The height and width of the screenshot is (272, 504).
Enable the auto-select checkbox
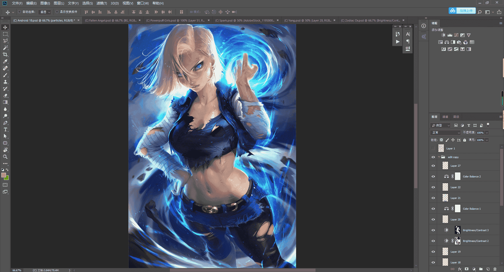(19, 12)
